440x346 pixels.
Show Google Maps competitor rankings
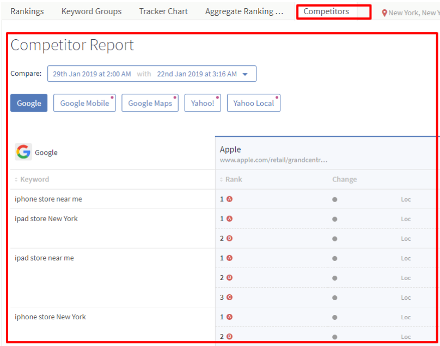pyautogui.click(x=150, y=103)
